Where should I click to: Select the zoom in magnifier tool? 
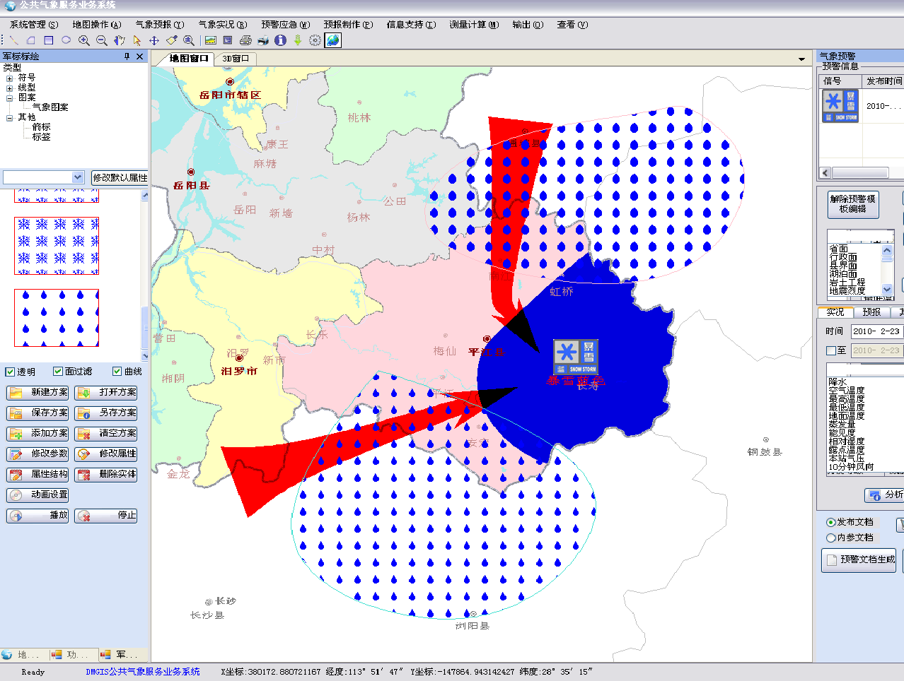click(83, 40)
